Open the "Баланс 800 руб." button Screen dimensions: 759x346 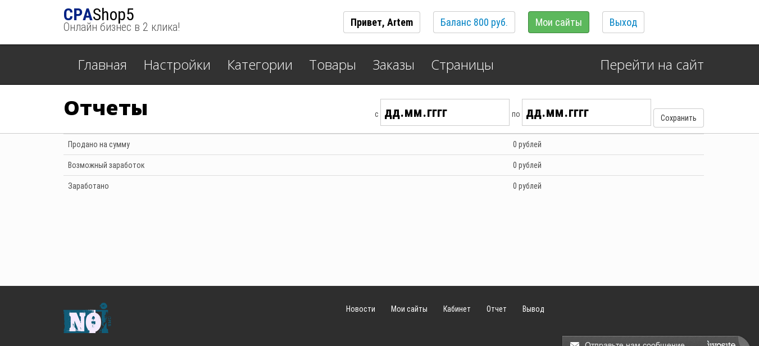tap(474, 22)
